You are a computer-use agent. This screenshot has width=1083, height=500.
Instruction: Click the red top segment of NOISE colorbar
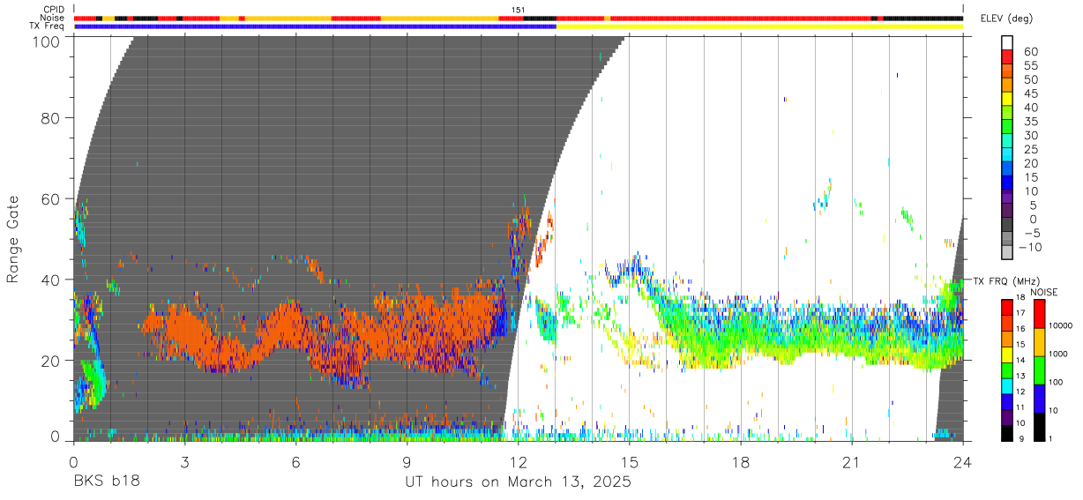tap(1040, 313)
